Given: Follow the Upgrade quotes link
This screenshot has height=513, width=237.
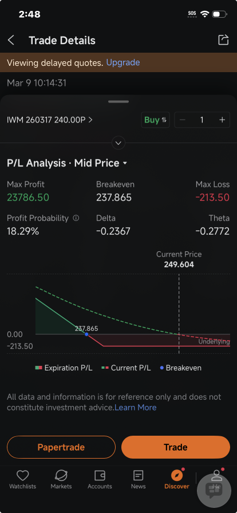Looking at the screenshot, I should click(x=123, y=62).
